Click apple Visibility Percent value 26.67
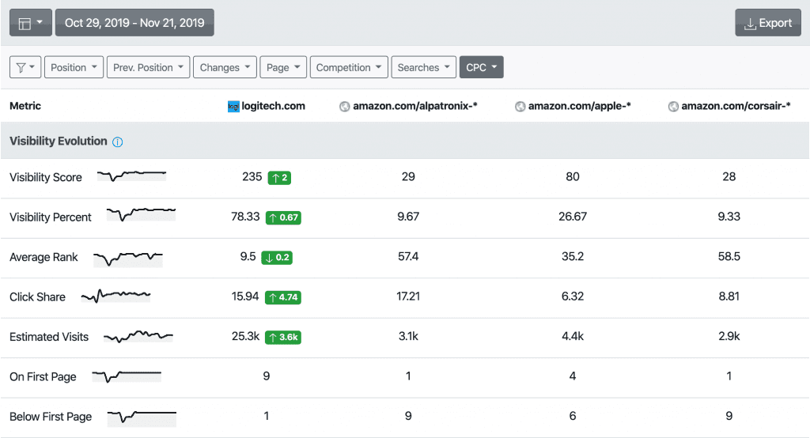Screen dimensions: 810x438 pos(573,217)
